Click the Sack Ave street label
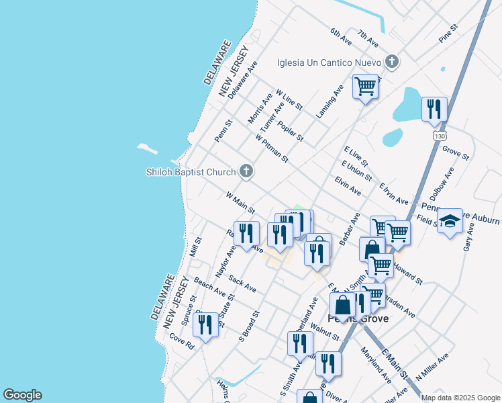 point(242,283)
